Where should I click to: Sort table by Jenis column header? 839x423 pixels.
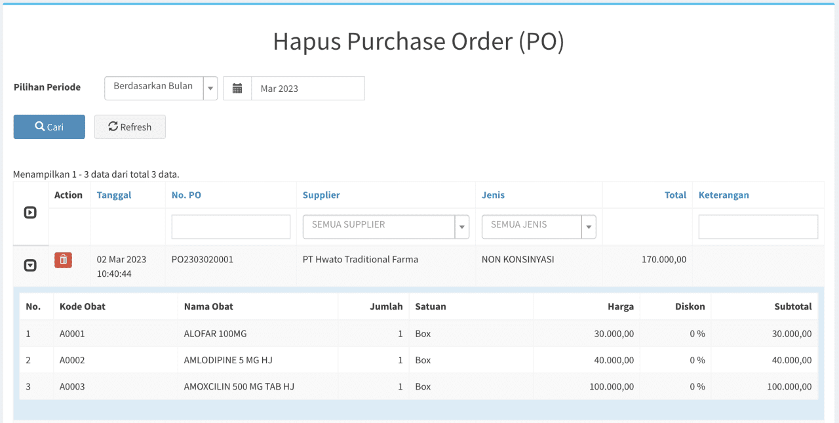click(x=493, y=195)
